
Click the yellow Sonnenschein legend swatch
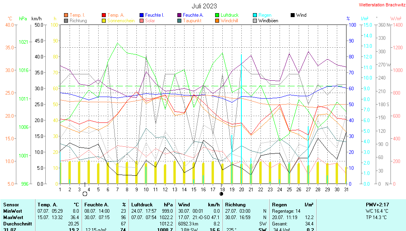(x=104, y=21)
